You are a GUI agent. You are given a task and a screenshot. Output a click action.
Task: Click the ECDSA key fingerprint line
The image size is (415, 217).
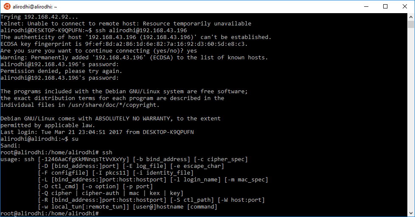coord(124,44)
